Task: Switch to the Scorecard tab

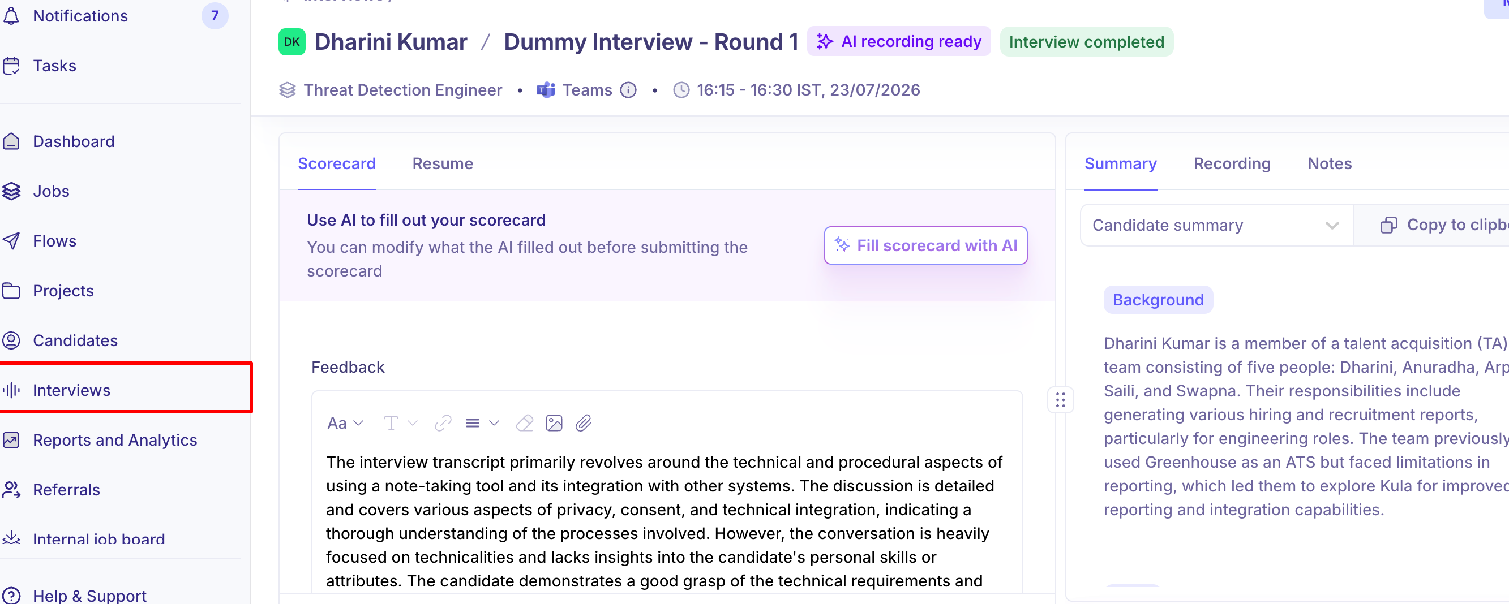Action: coord(337,164)
